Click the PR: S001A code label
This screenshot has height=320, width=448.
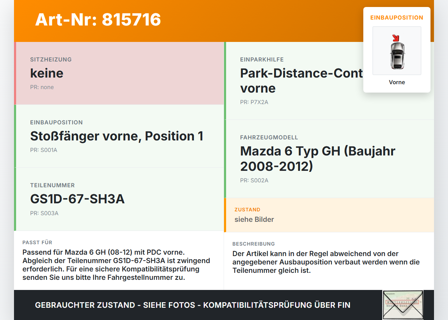pos(44,150)
